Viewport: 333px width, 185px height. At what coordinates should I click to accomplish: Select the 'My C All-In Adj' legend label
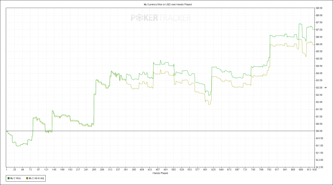tap(36, 178)
